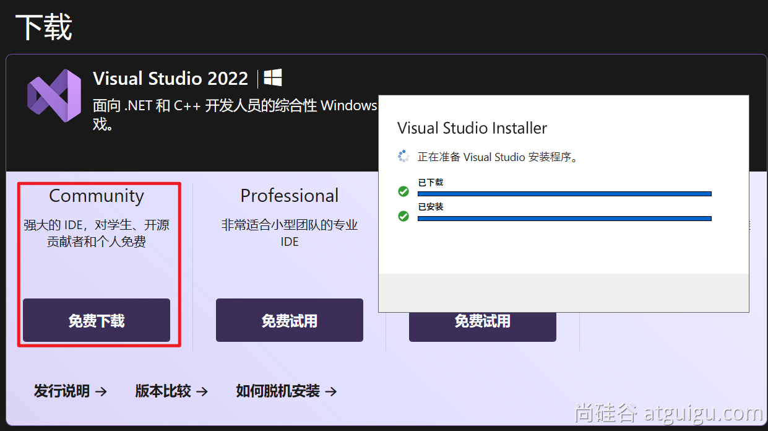Select the Community edition heading
The image size is (768, 431).
pyautogui.click(x=97, y=196)
